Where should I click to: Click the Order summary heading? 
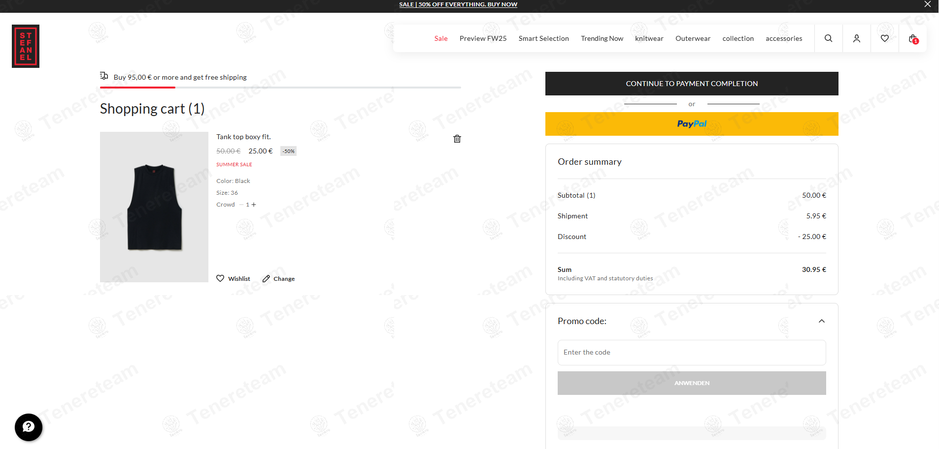[590, 162]
